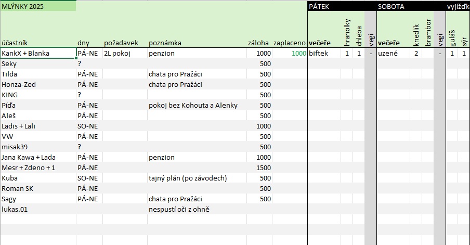Select the MLÝNKY 2025 title cell
Image resolution: width=470 pixels, height=245 pixels.
coord(38,6)
